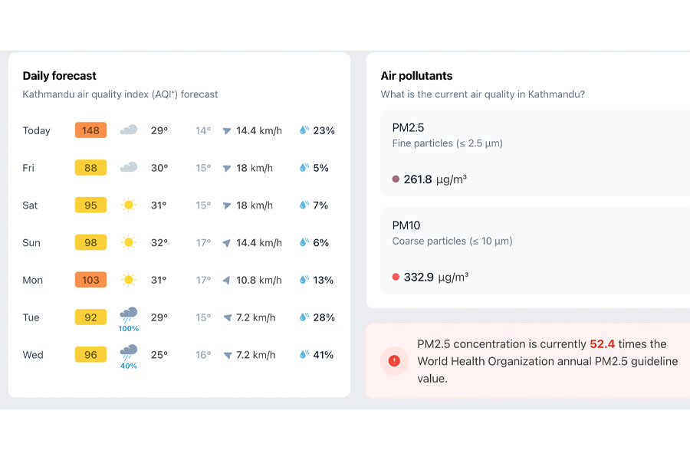Select the sunny weather icon for Saturday

coord(129,205)
